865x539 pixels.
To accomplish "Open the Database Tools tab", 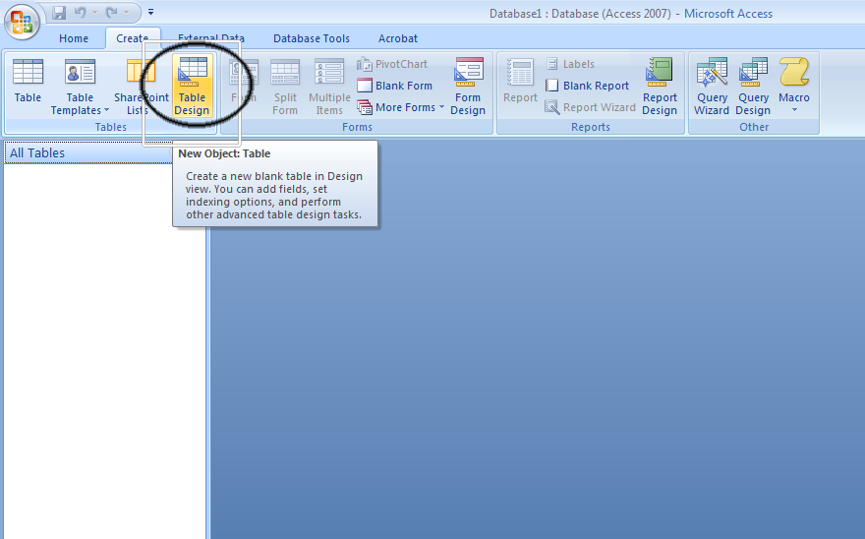I will point(312,38).
